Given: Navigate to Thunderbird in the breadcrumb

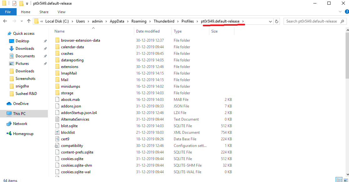Looking at the screenshot, I should pos(164,21).
